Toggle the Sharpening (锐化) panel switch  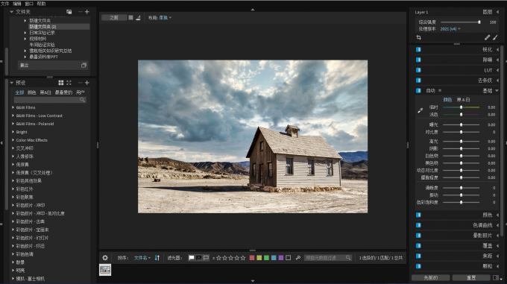(418, 49)
